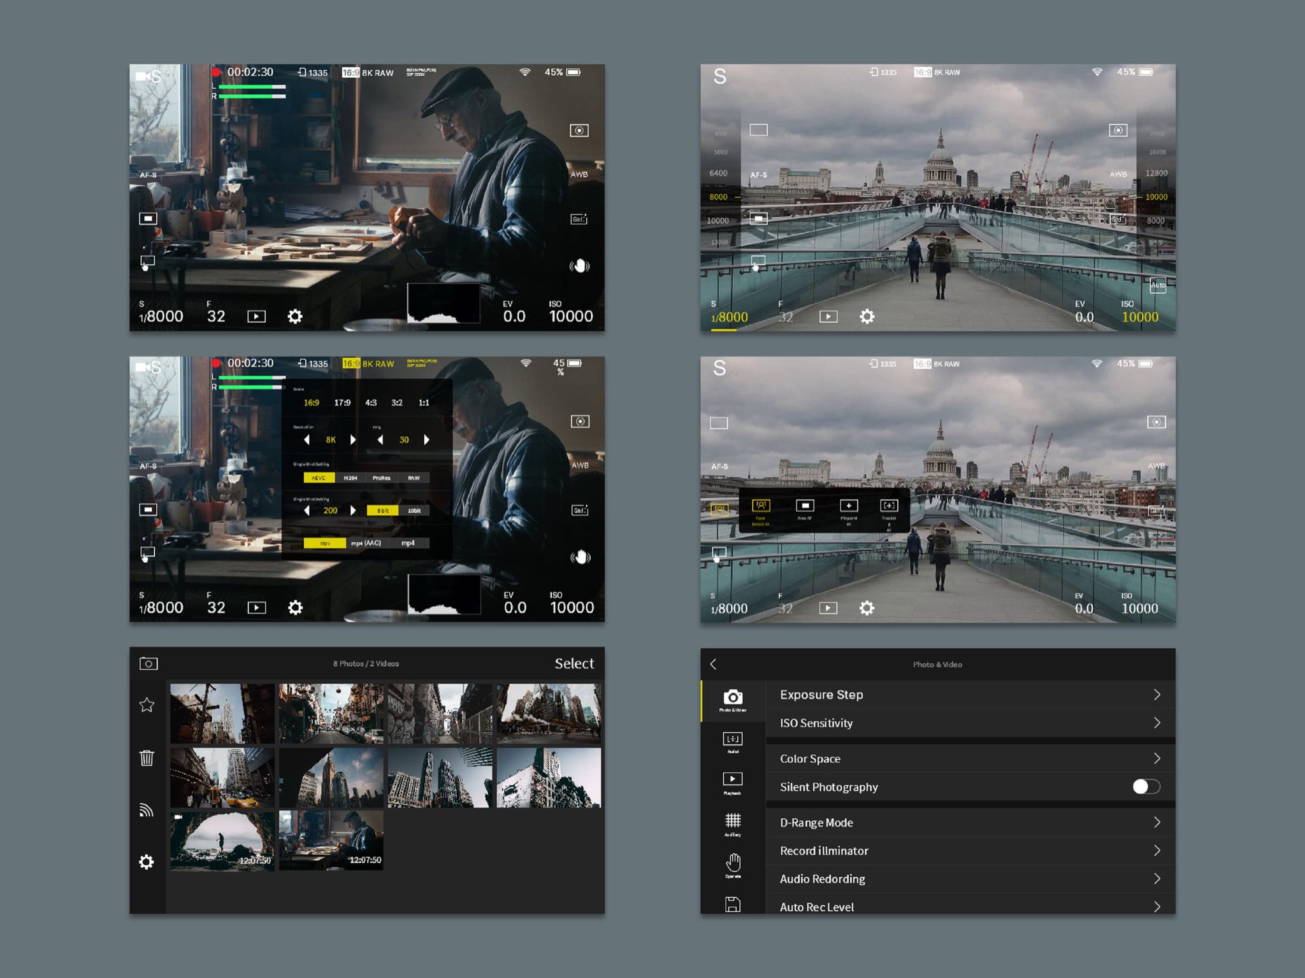Viewport: 1305px width, 978px height.
Task: Tap metering icon on the ISO dial screen
Action: pos(1118,131)
